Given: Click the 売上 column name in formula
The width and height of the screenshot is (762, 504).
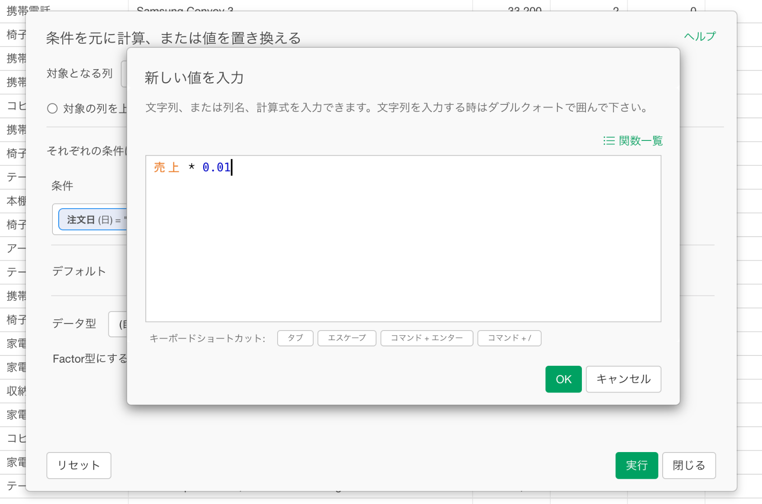Looking at the screenshot, I should [x=166, y=168].
